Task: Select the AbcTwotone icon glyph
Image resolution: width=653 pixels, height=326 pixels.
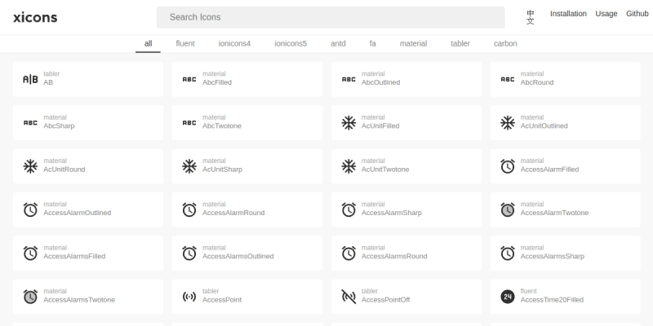Action: [189, 123]
